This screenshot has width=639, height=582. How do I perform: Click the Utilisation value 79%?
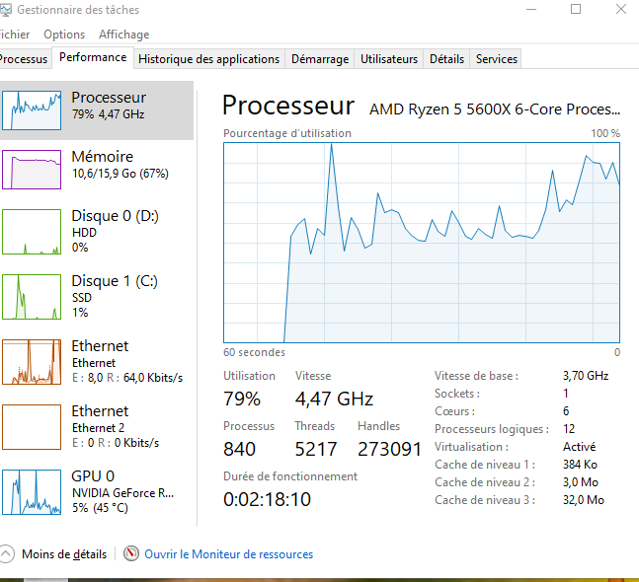point(242,399)
